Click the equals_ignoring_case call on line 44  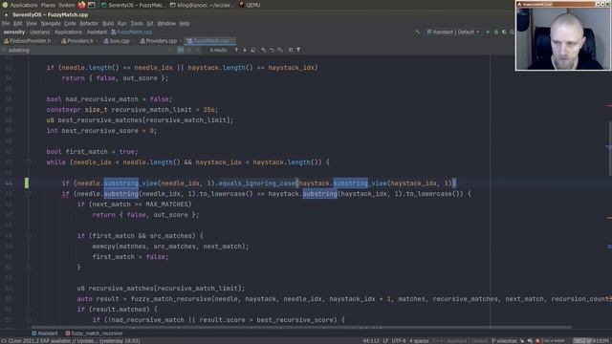[256, 183]
